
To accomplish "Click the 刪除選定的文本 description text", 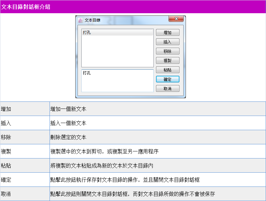I will tap(68, 137).
